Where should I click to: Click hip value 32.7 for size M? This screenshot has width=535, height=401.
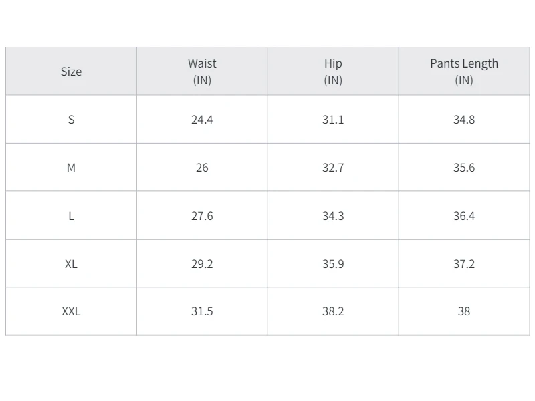(333, 168)
